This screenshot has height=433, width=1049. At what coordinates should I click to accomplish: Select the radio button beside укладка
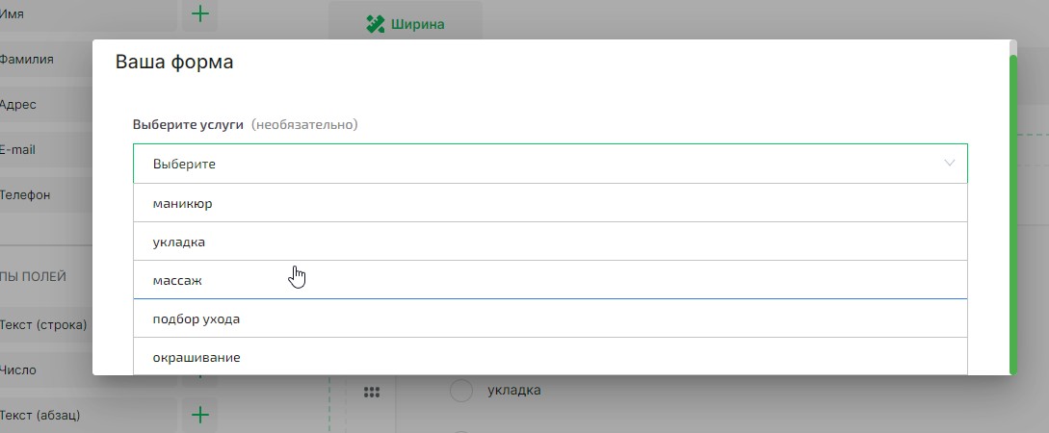click(461, 391)
